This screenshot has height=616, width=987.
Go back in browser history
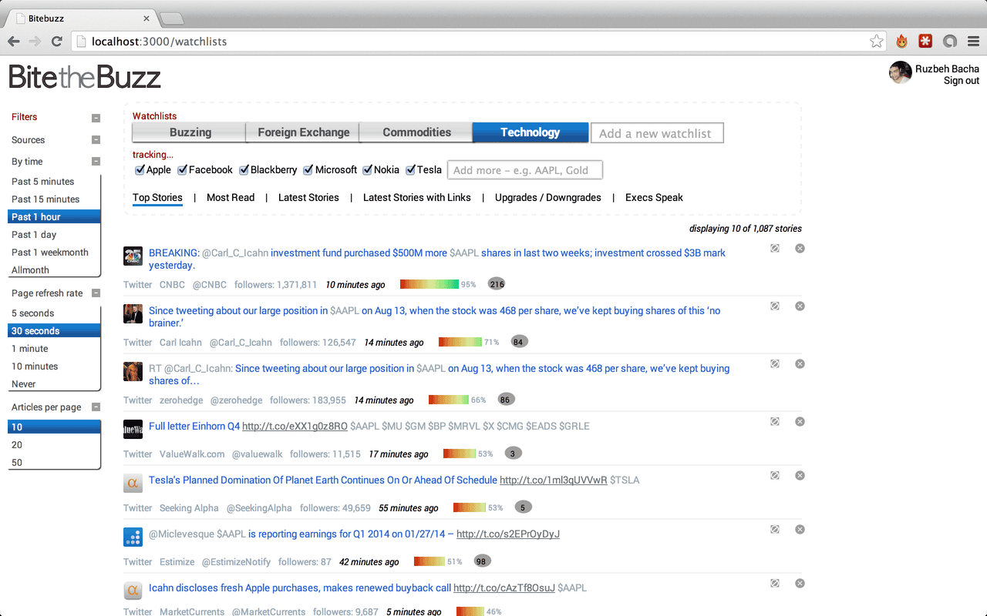click(x=14, y=42)
